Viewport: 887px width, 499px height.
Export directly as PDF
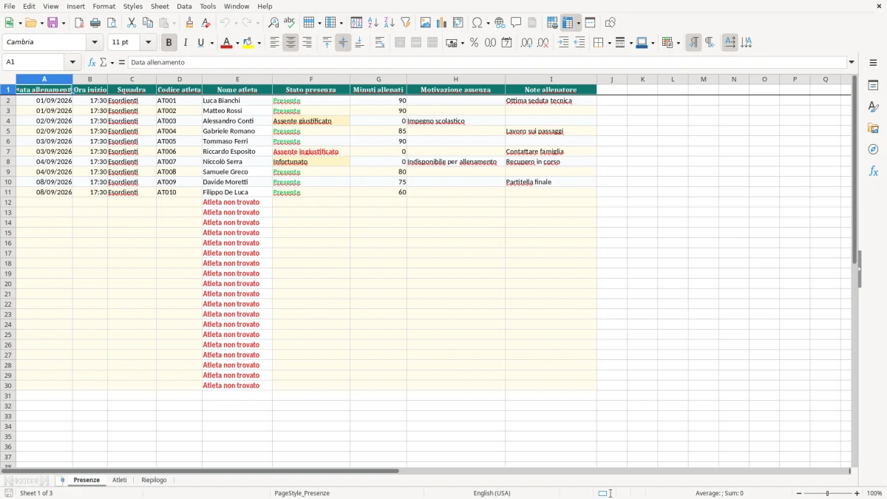[79, 23]
